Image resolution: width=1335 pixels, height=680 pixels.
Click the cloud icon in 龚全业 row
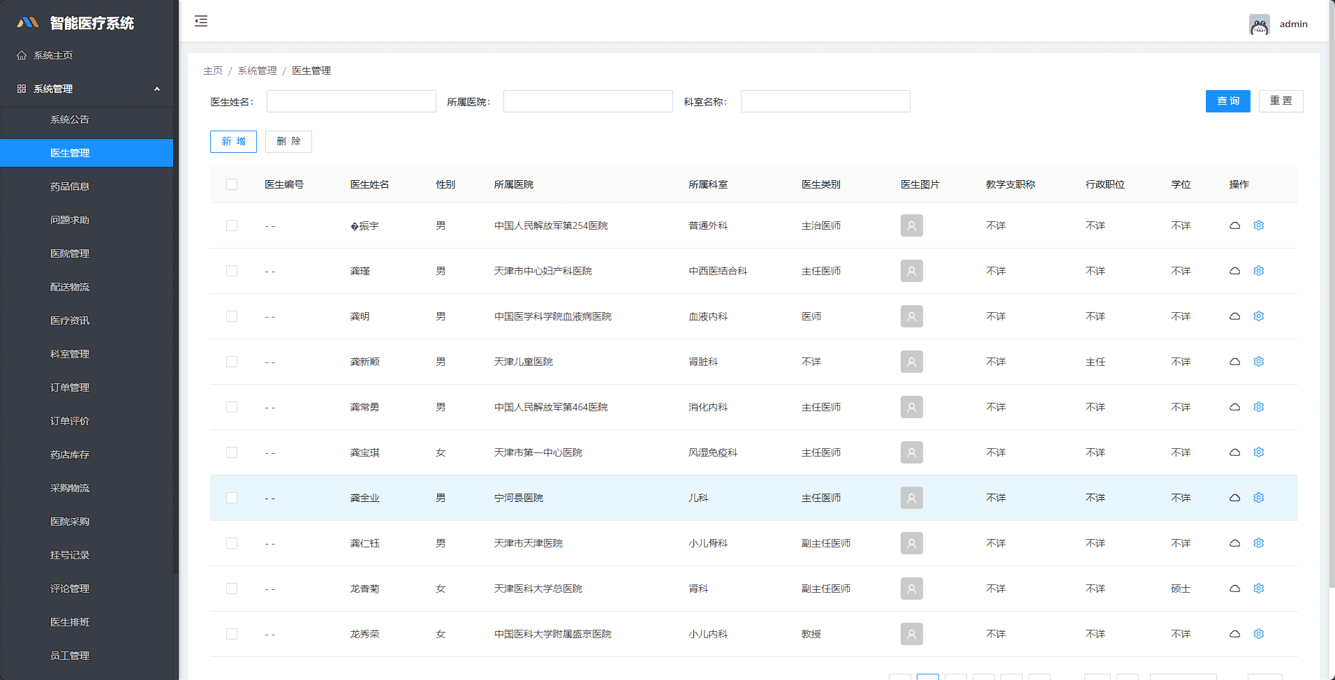[1234, 498]
